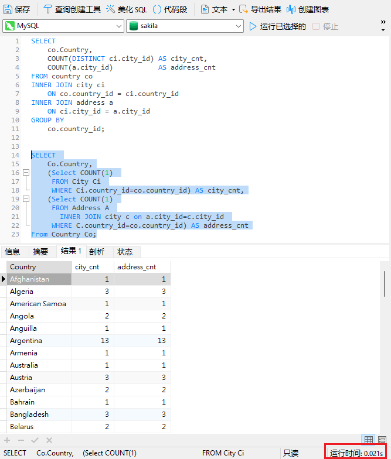Click line 10 GROUP BY keyword
The width and height of the screenshot is (391, 459).
pos(47,120)
